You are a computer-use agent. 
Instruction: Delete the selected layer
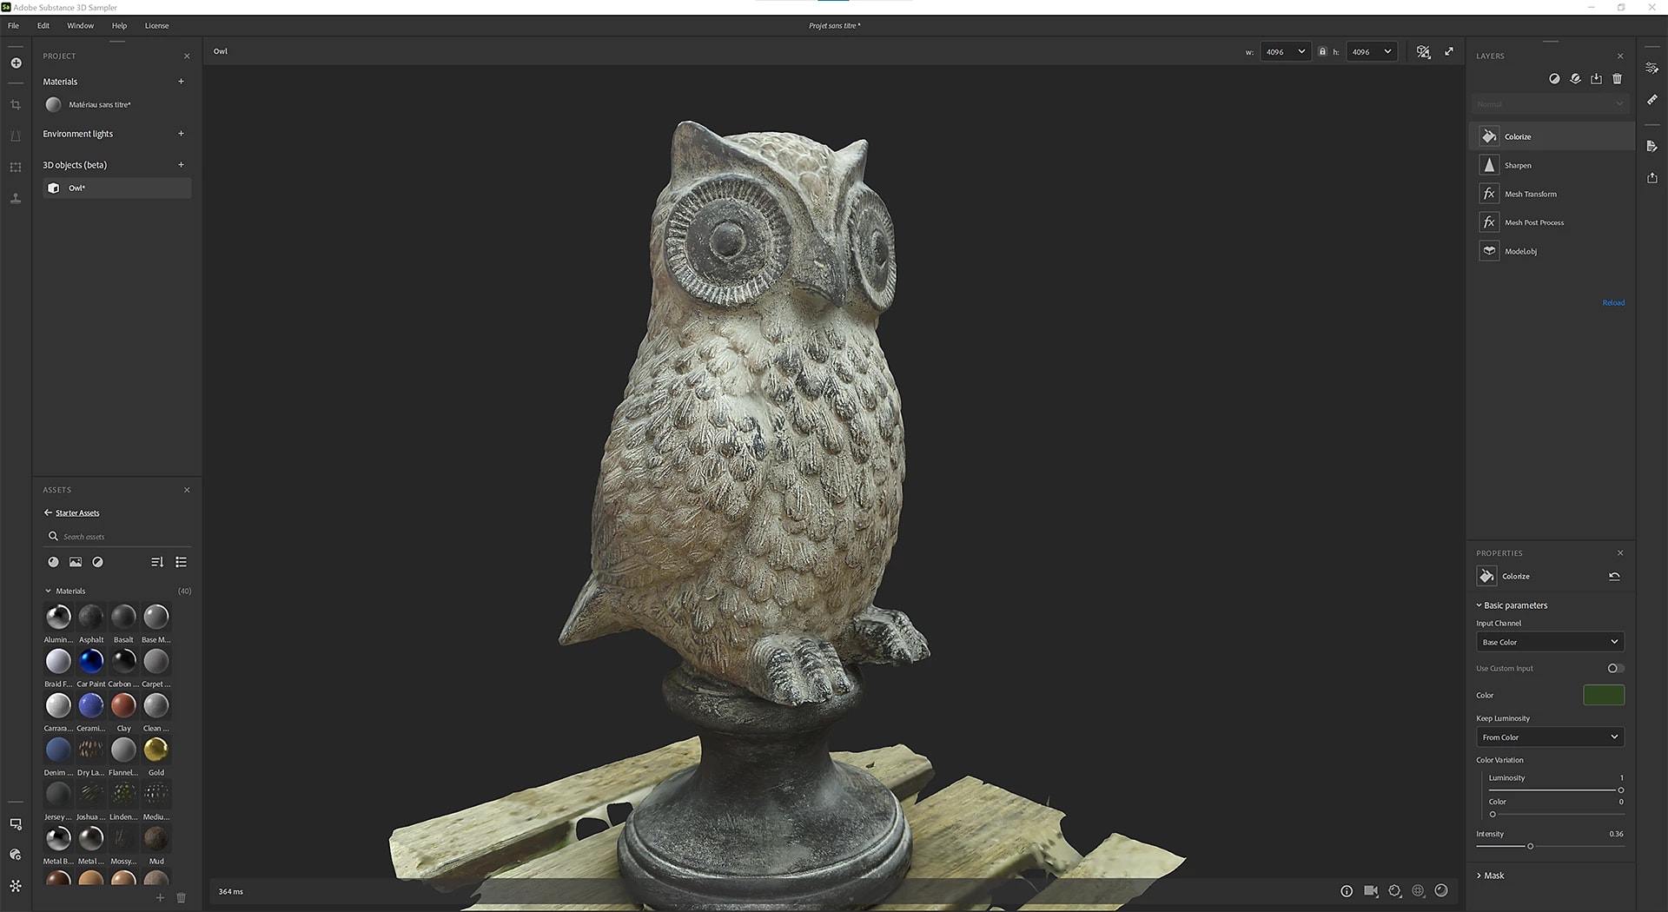point(1617,78)
